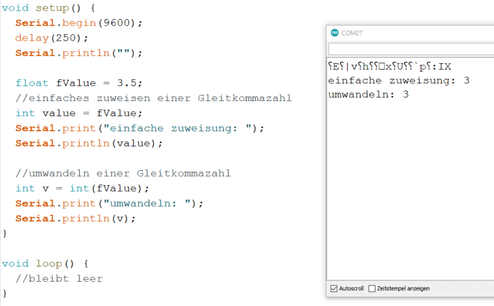Click the 'void loop()' function declaration

coord(45,263)
